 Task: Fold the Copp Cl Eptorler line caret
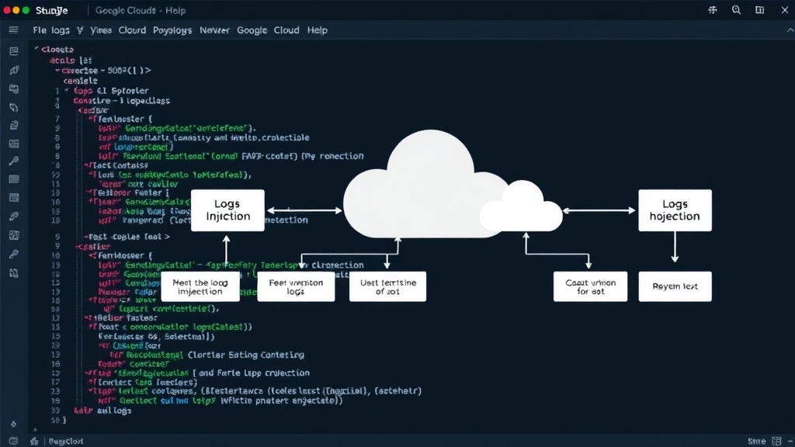(x=67, y=90)
